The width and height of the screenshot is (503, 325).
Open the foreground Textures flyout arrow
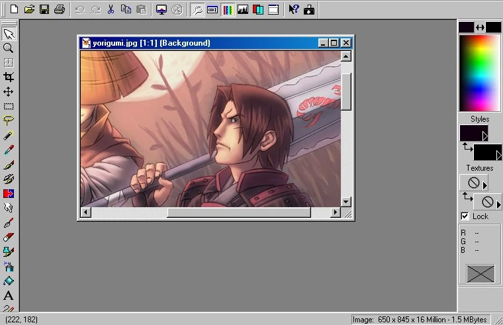tap(484, 185)
